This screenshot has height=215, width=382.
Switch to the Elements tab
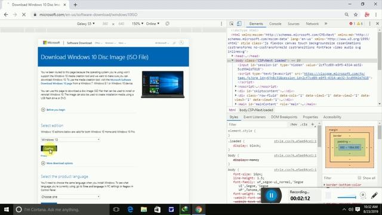tap(256, 24)
